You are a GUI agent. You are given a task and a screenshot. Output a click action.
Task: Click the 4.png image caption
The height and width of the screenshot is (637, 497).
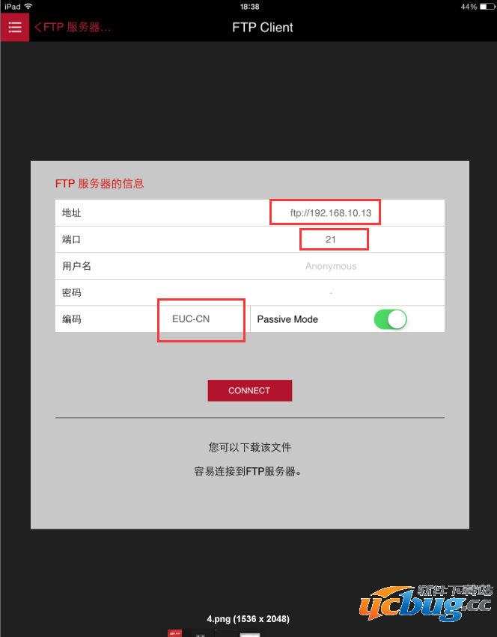[248, 619]
